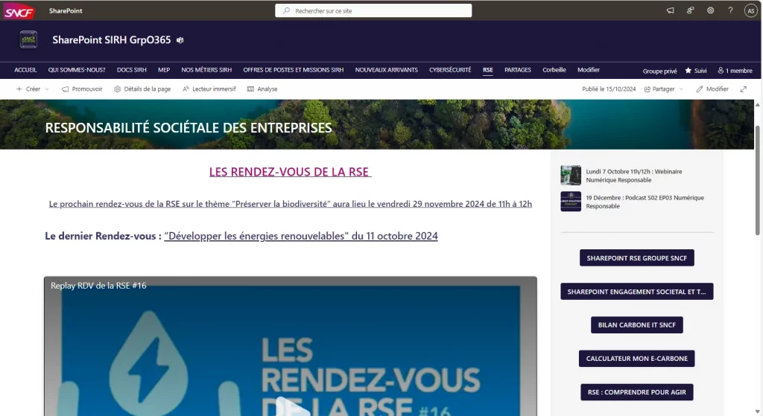Image resolution: width=763 pixels, height=416 pixels.
Task: Open the share network icon next to settings gear
Action: [690, 10]
